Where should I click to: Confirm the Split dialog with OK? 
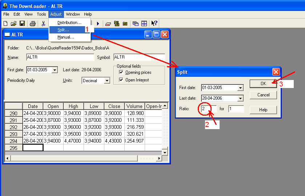(x=263, y=84)
